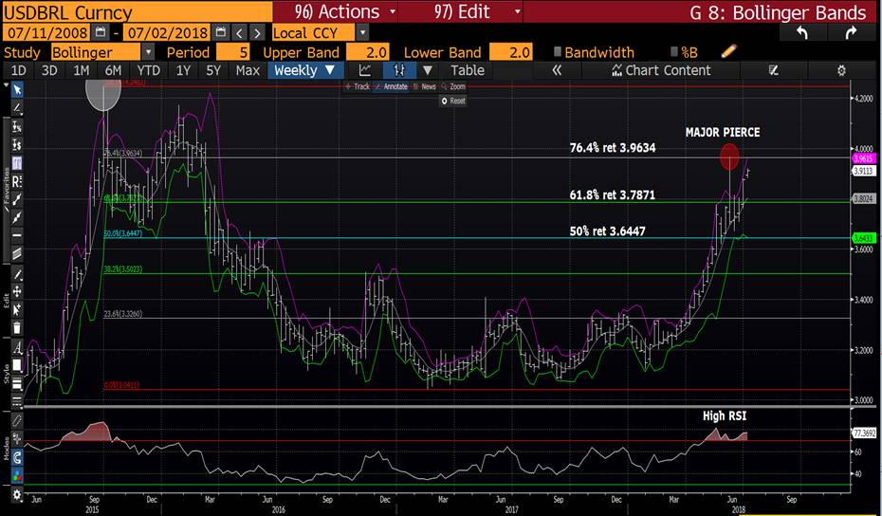Viewport: 882px width, 516px height.
Task: Select the four-arrow move tool
Action: tap(17, 290)
